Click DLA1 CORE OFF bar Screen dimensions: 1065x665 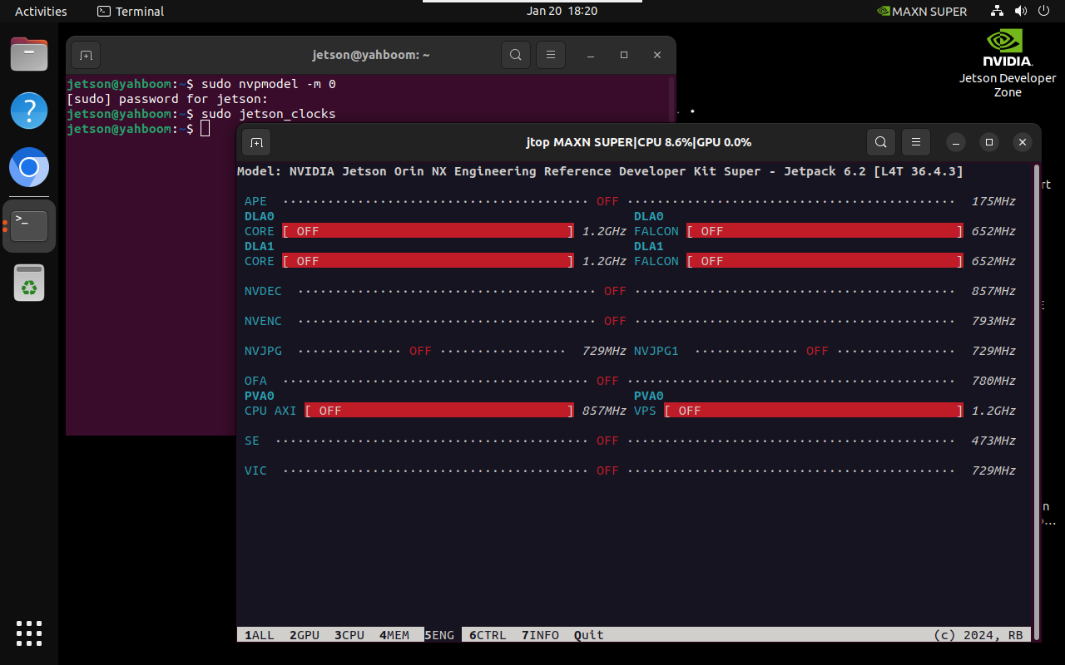(428, 261)
